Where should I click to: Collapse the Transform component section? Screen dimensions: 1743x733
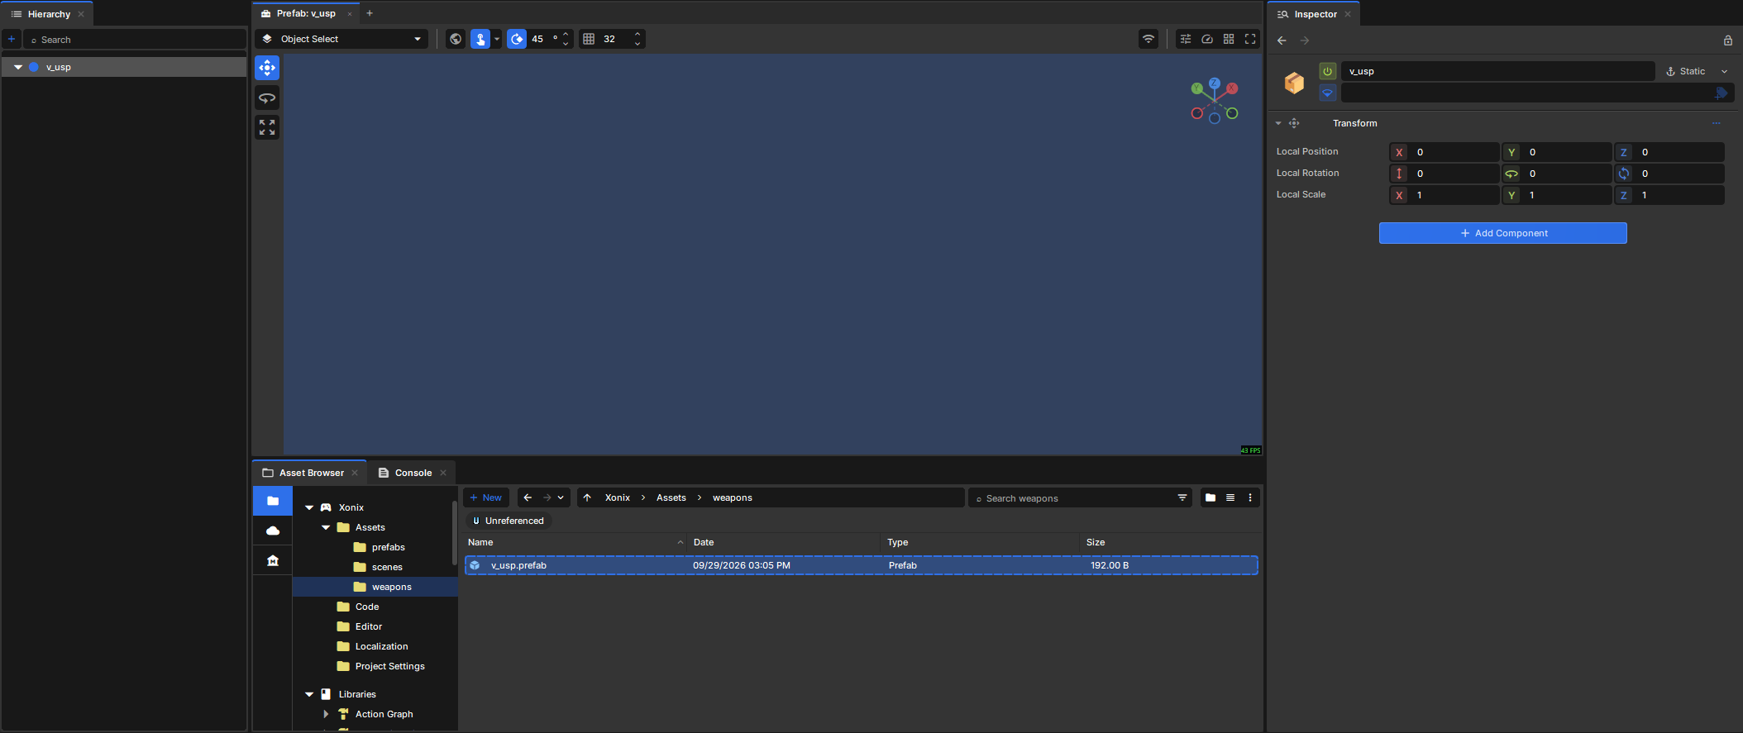1278,123
